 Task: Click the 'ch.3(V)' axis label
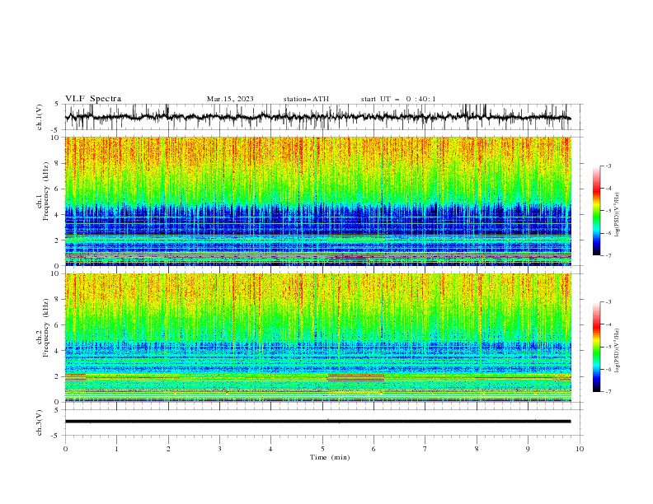tap(40, 422)
